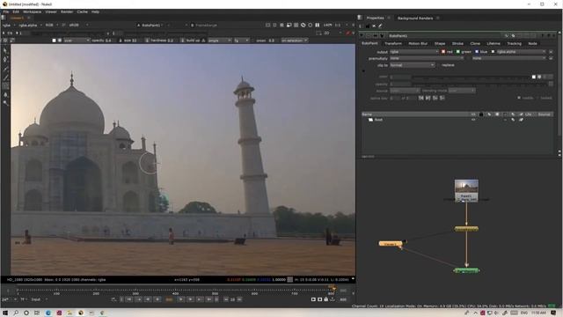563x317 pixels.
Task: Open the File menu
Action: pyautogui.click(x=6, y=11)
